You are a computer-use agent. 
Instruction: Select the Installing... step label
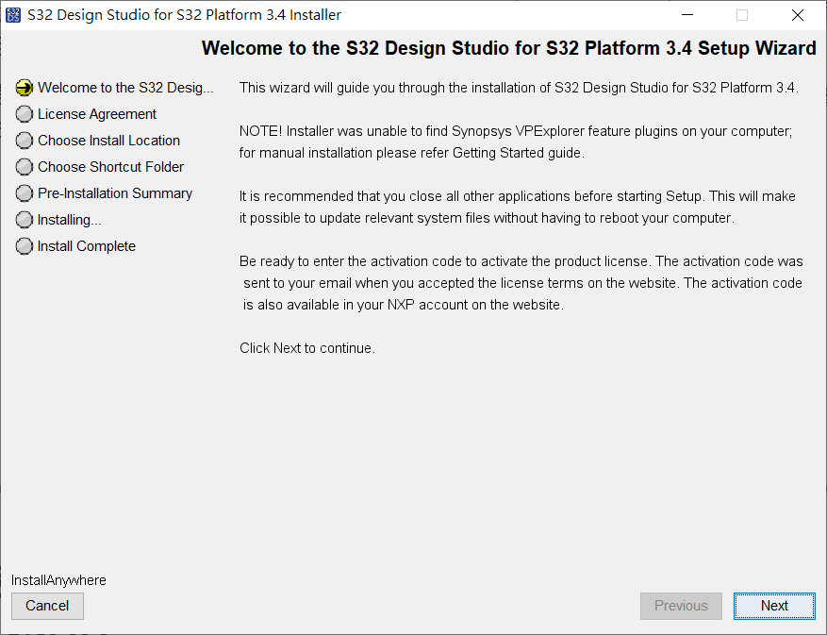pos(70,220)
